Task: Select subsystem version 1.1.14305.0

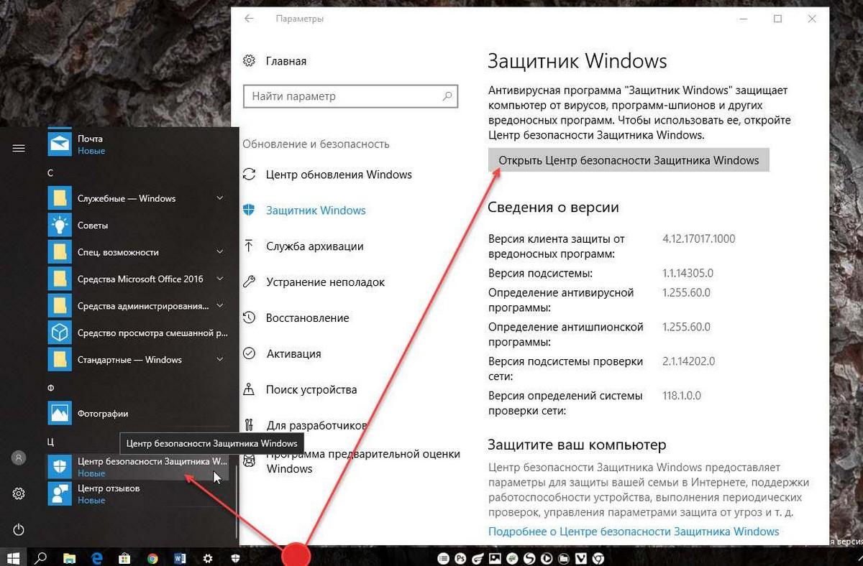Action: click(x=688, y=274)
